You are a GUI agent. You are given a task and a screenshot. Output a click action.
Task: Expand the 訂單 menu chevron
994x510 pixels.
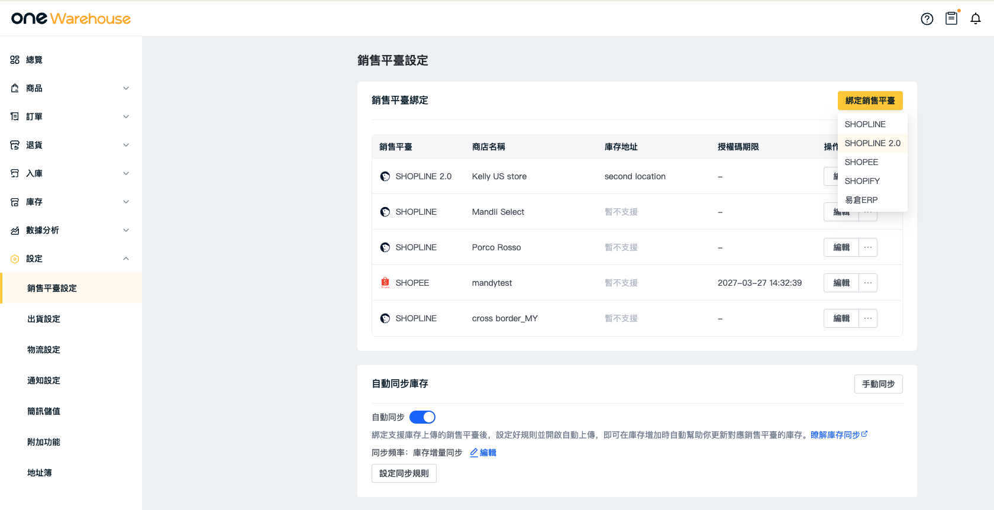click(126, 117)
